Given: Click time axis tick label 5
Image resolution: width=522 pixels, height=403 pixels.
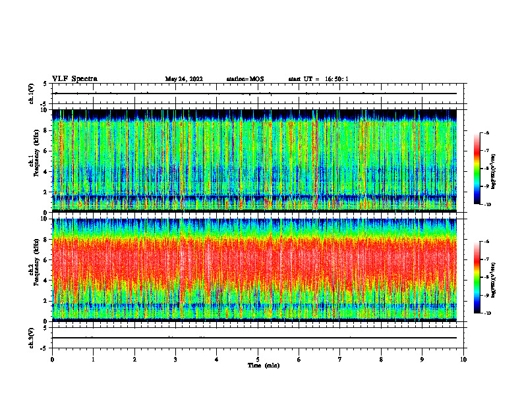Looking at the screenshot, I should 258,360.
